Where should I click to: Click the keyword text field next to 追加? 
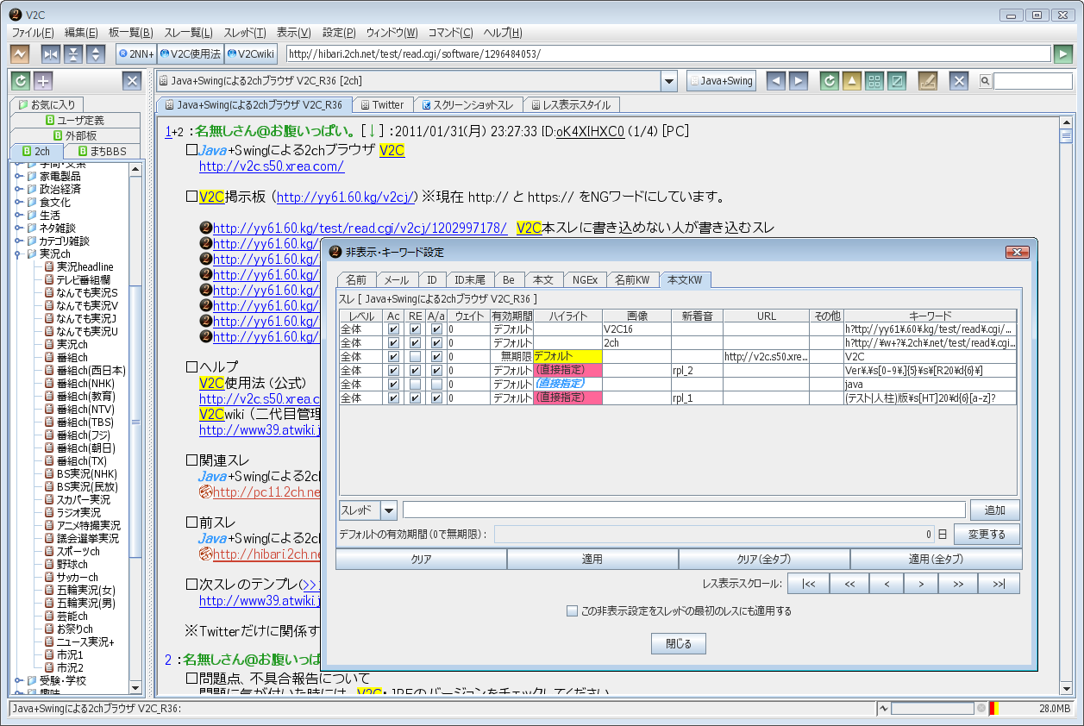tap(683, 510)
